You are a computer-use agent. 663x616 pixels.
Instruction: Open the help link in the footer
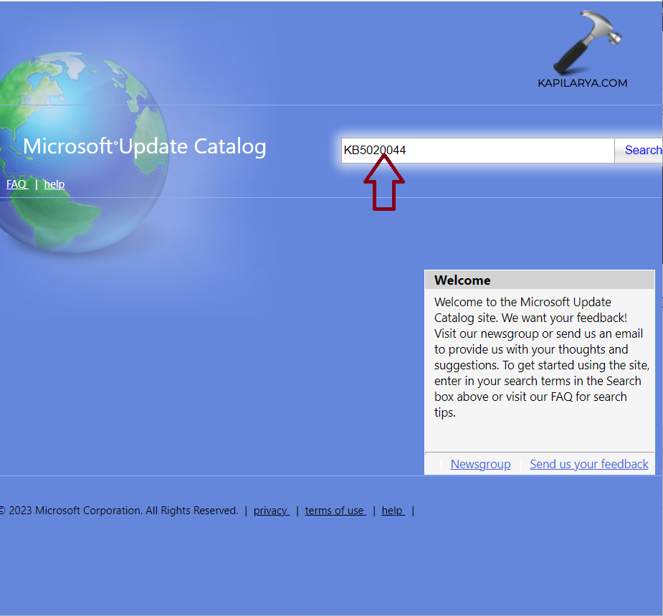point(393,511)
